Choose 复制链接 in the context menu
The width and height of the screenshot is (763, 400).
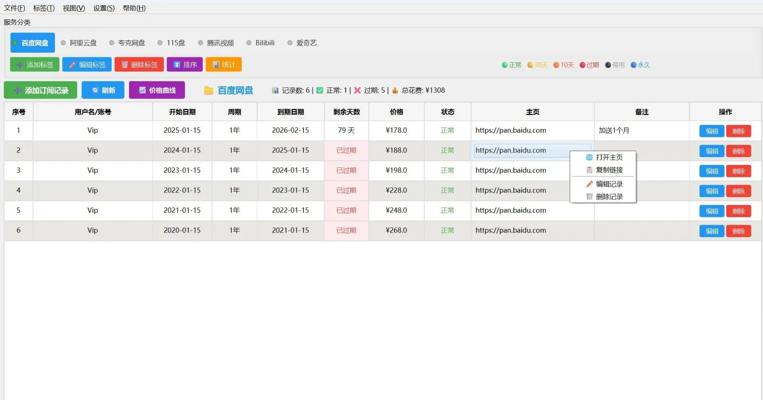609,170
